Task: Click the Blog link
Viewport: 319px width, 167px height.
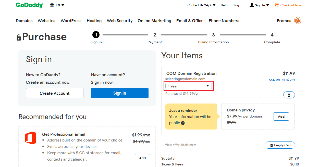Action: pyautogui.click(x=236, y=5)
